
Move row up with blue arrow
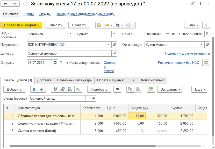[x=34, y=90]
